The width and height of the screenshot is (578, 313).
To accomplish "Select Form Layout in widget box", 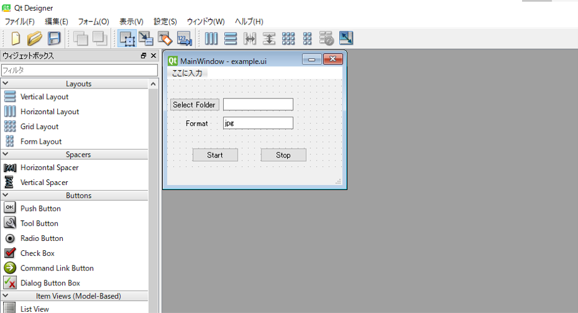I will (x=41, y=142).
